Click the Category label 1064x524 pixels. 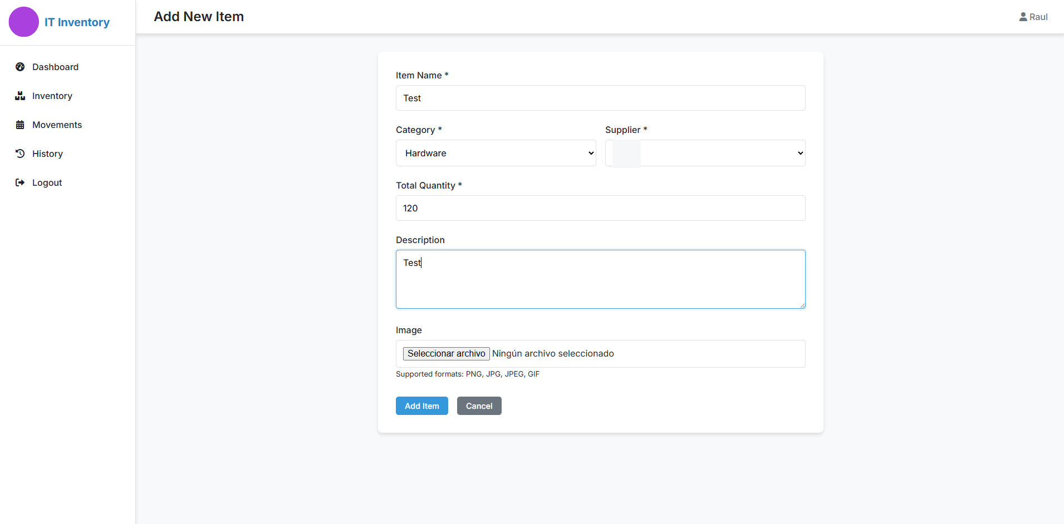click(x=419, y=130)
